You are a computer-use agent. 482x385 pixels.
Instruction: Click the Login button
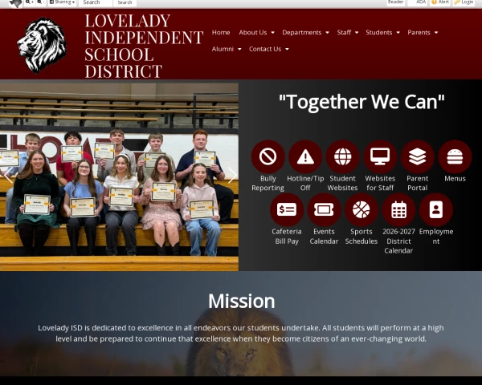click(464, 2)
